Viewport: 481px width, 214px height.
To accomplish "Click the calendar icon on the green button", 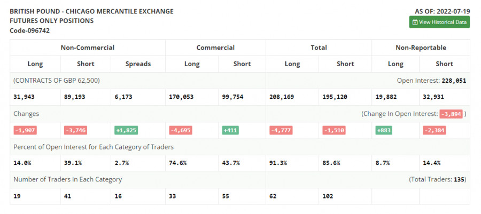I will (x=415, y=22).
